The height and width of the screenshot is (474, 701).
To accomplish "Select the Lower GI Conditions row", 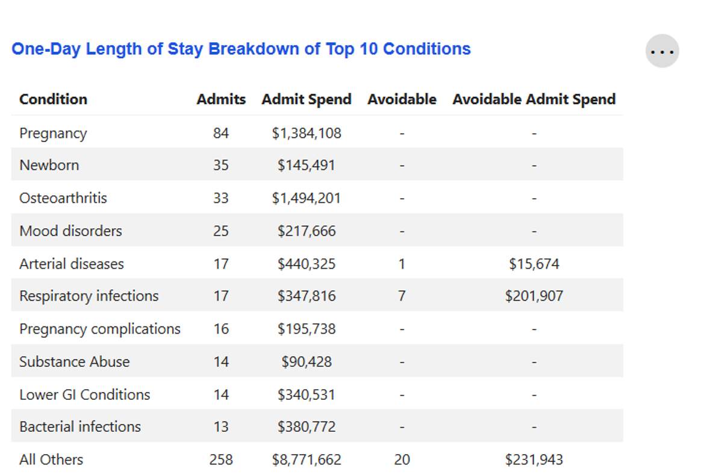I will pos(84,394).
